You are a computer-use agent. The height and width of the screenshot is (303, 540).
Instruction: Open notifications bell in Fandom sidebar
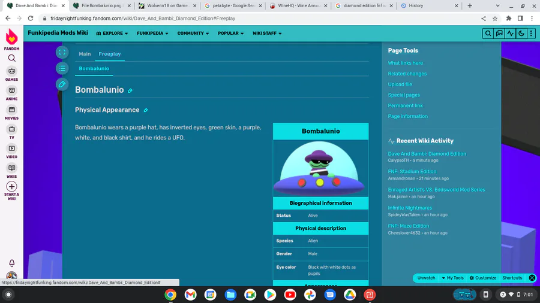12,263
